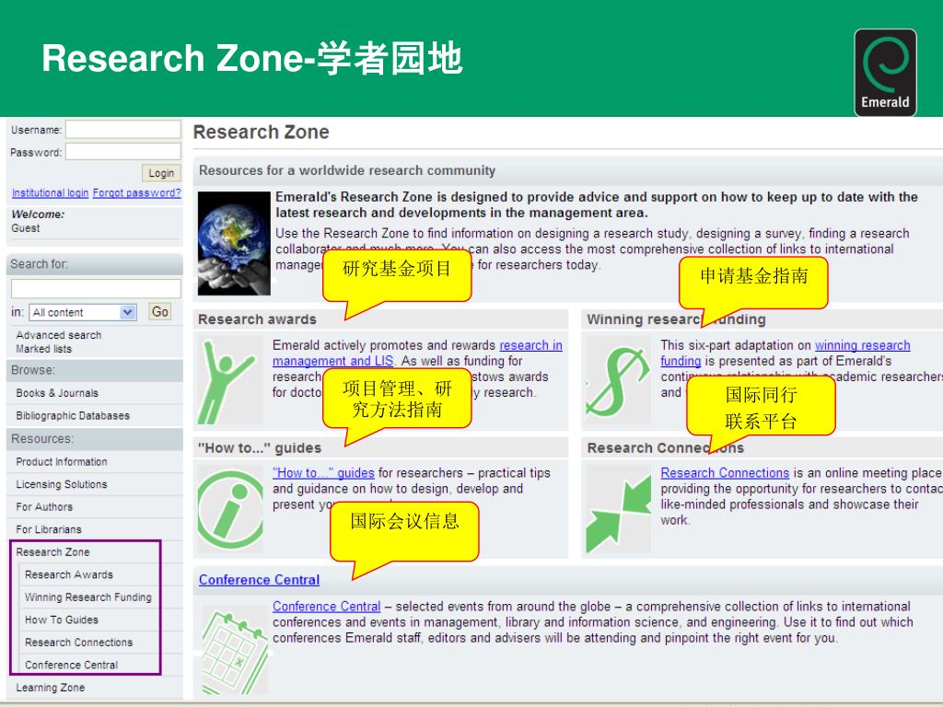Open Forgot password link
Image resolution: width=943 pixels, height=707 pixels.
[136, 193]
